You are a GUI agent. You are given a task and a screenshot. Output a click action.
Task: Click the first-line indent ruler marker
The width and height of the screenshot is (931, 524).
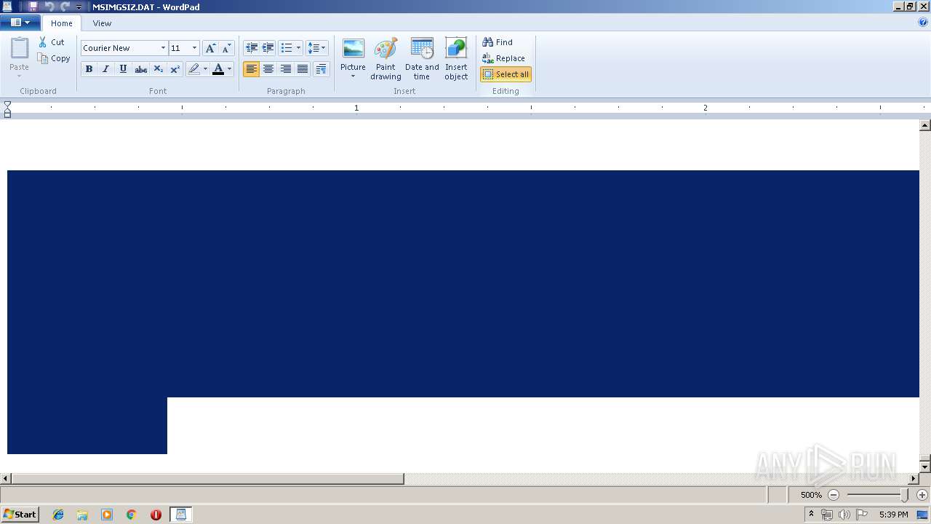[7, 105]
